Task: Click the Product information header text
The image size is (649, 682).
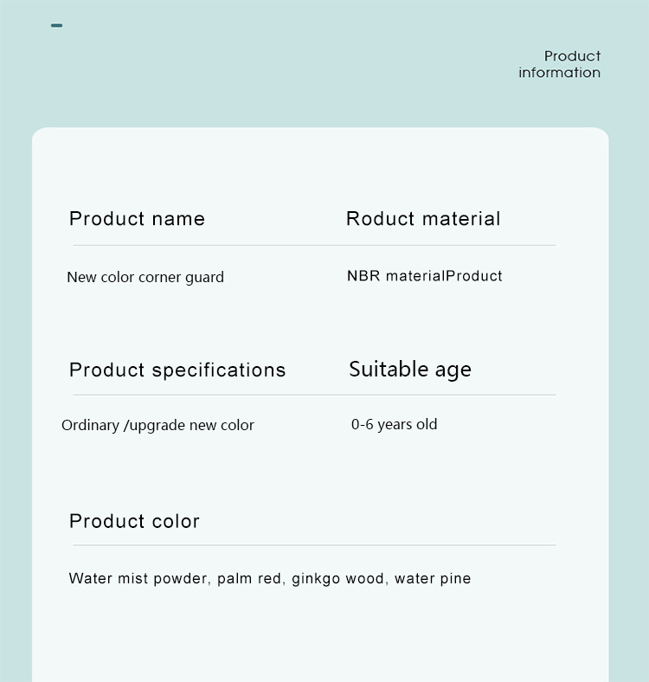Action: click(x=559, y=64)
